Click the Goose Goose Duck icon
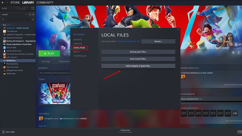This screenshot has height=136, width=242. coord(5,51)
